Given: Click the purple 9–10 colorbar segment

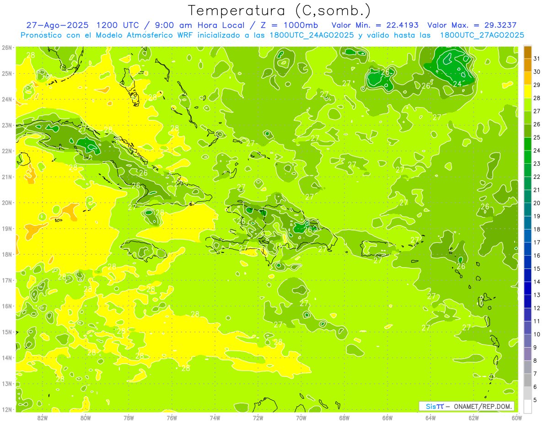Looking at the screenshot, I should [x=527, y=341].
